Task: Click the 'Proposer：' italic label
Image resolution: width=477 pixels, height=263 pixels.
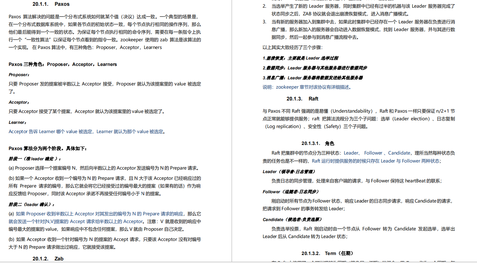Action: pyautogui.click(x=19, y=74)
